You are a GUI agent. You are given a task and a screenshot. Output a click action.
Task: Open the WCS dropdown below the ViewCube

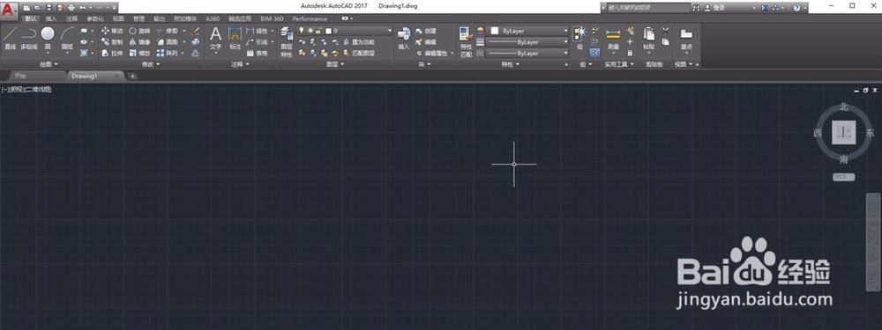pos(844,177)
